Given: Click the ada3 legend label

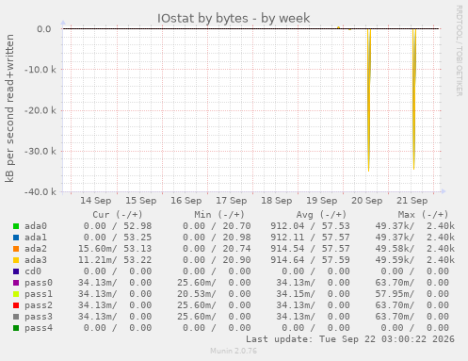Looking at the screenshot, I should click(36, 260).
